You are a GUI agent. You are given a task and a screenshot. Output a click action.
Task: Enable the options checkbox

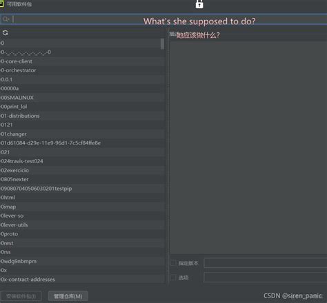[x=173, y=278]
